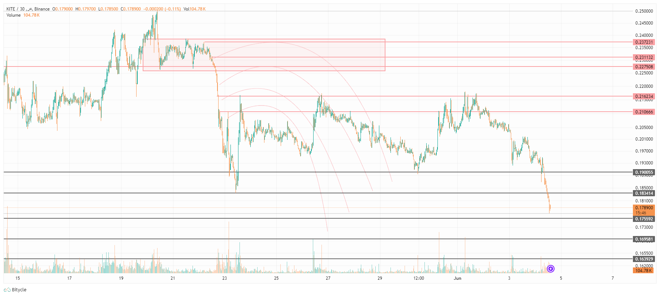Click the 0.163929 support level label
Screen dimensions: 660x296
pyautogui.click(x=644, y=259)
